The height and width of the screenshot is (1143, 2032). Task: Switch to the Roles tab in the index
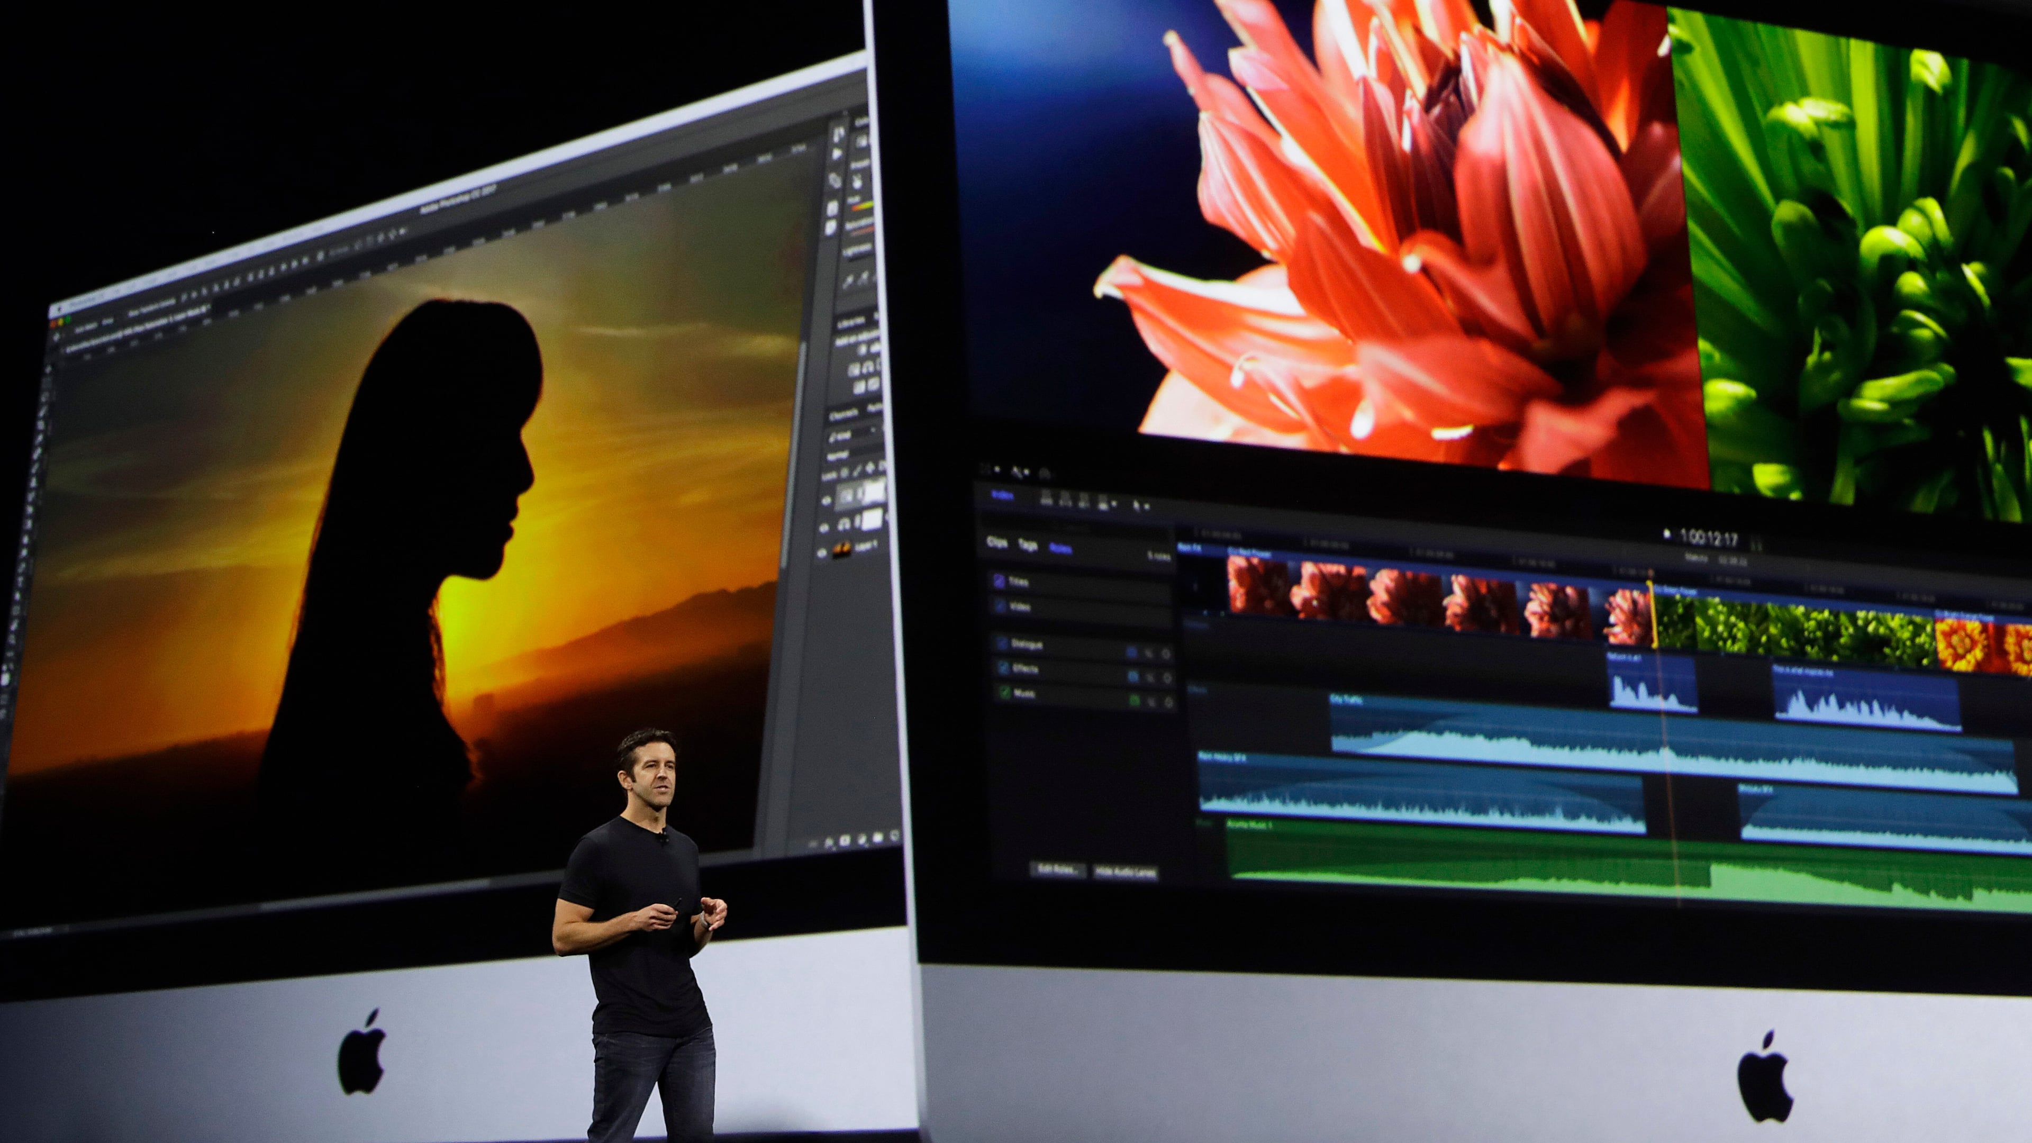tap(1061, 549)
